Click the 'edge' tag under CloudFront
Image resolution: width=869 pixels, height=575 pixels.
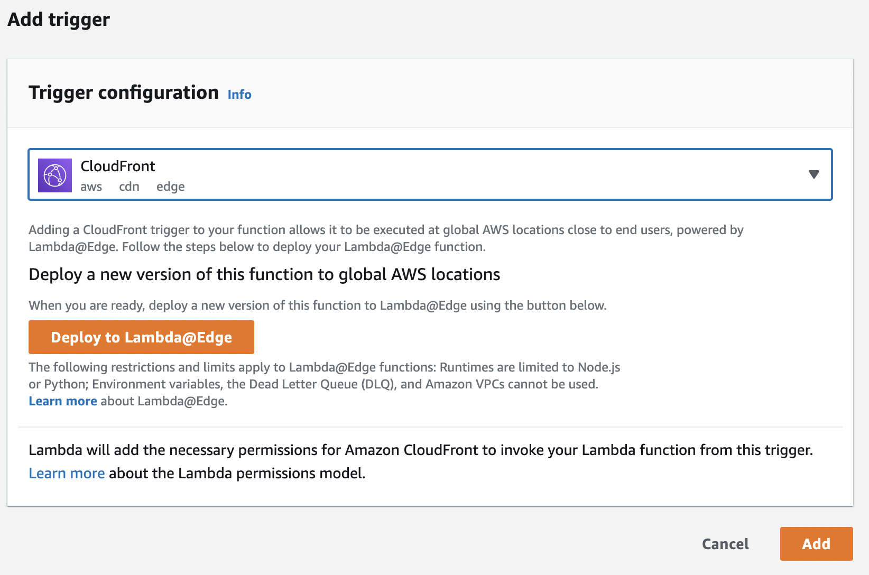click(x=170, y=187)
